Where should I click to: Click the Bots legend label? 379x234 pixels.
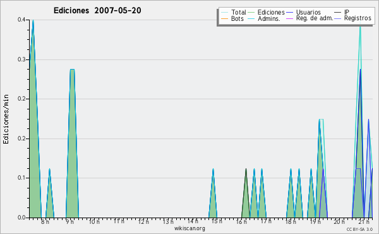[237, 18]
